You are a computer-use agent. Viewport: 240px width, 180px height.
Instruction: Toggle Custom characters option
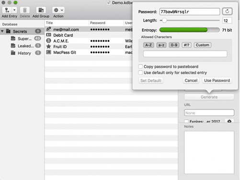coord(203,45)
